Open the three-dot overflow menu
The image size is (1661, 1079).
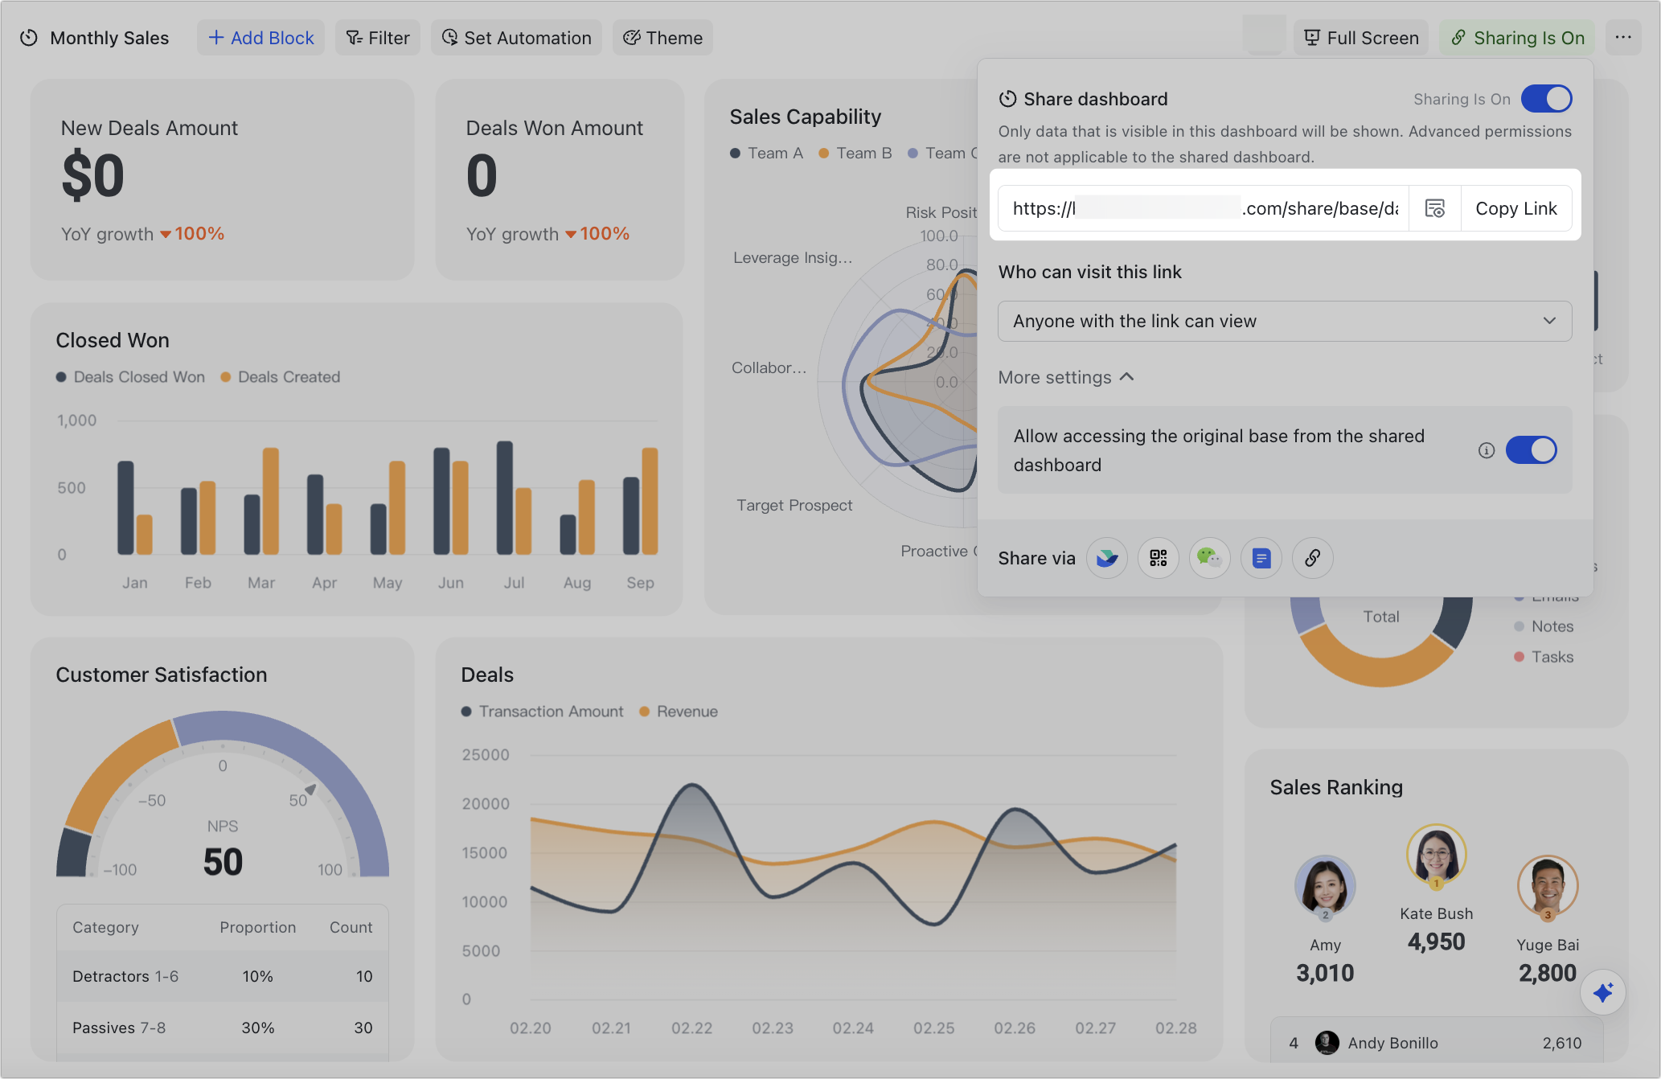click(1624, 37)
